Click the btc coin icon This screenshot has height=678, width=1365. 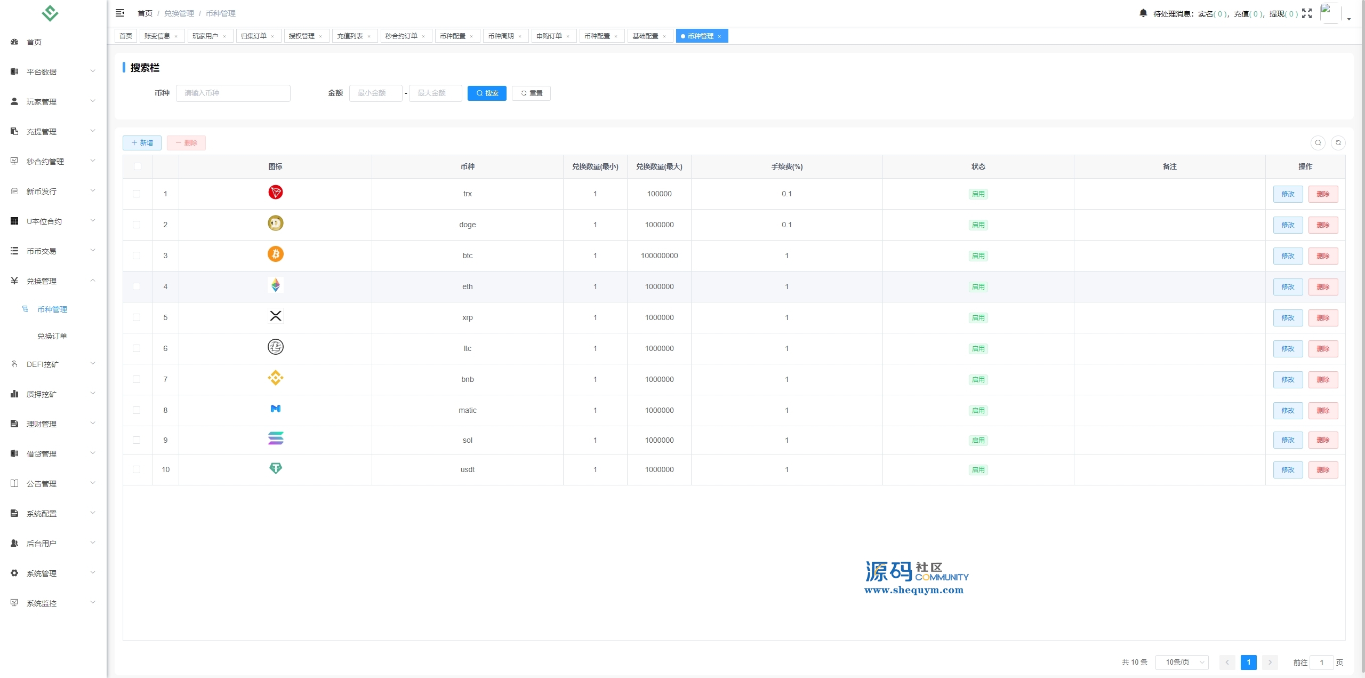[x=275, y=254]
